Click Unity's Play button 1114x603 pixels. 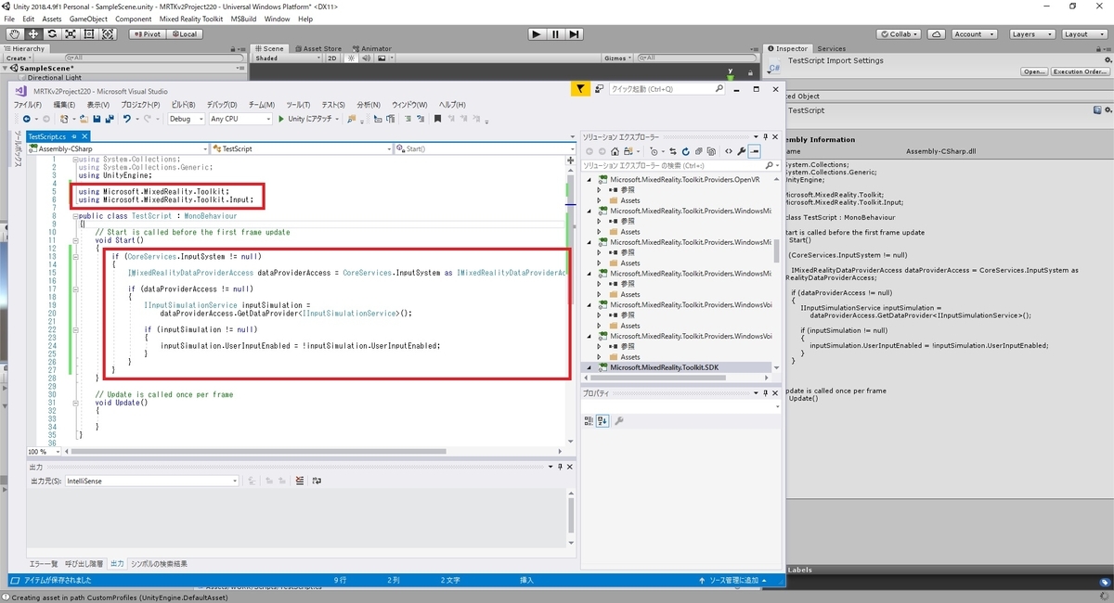pos(537,34)
